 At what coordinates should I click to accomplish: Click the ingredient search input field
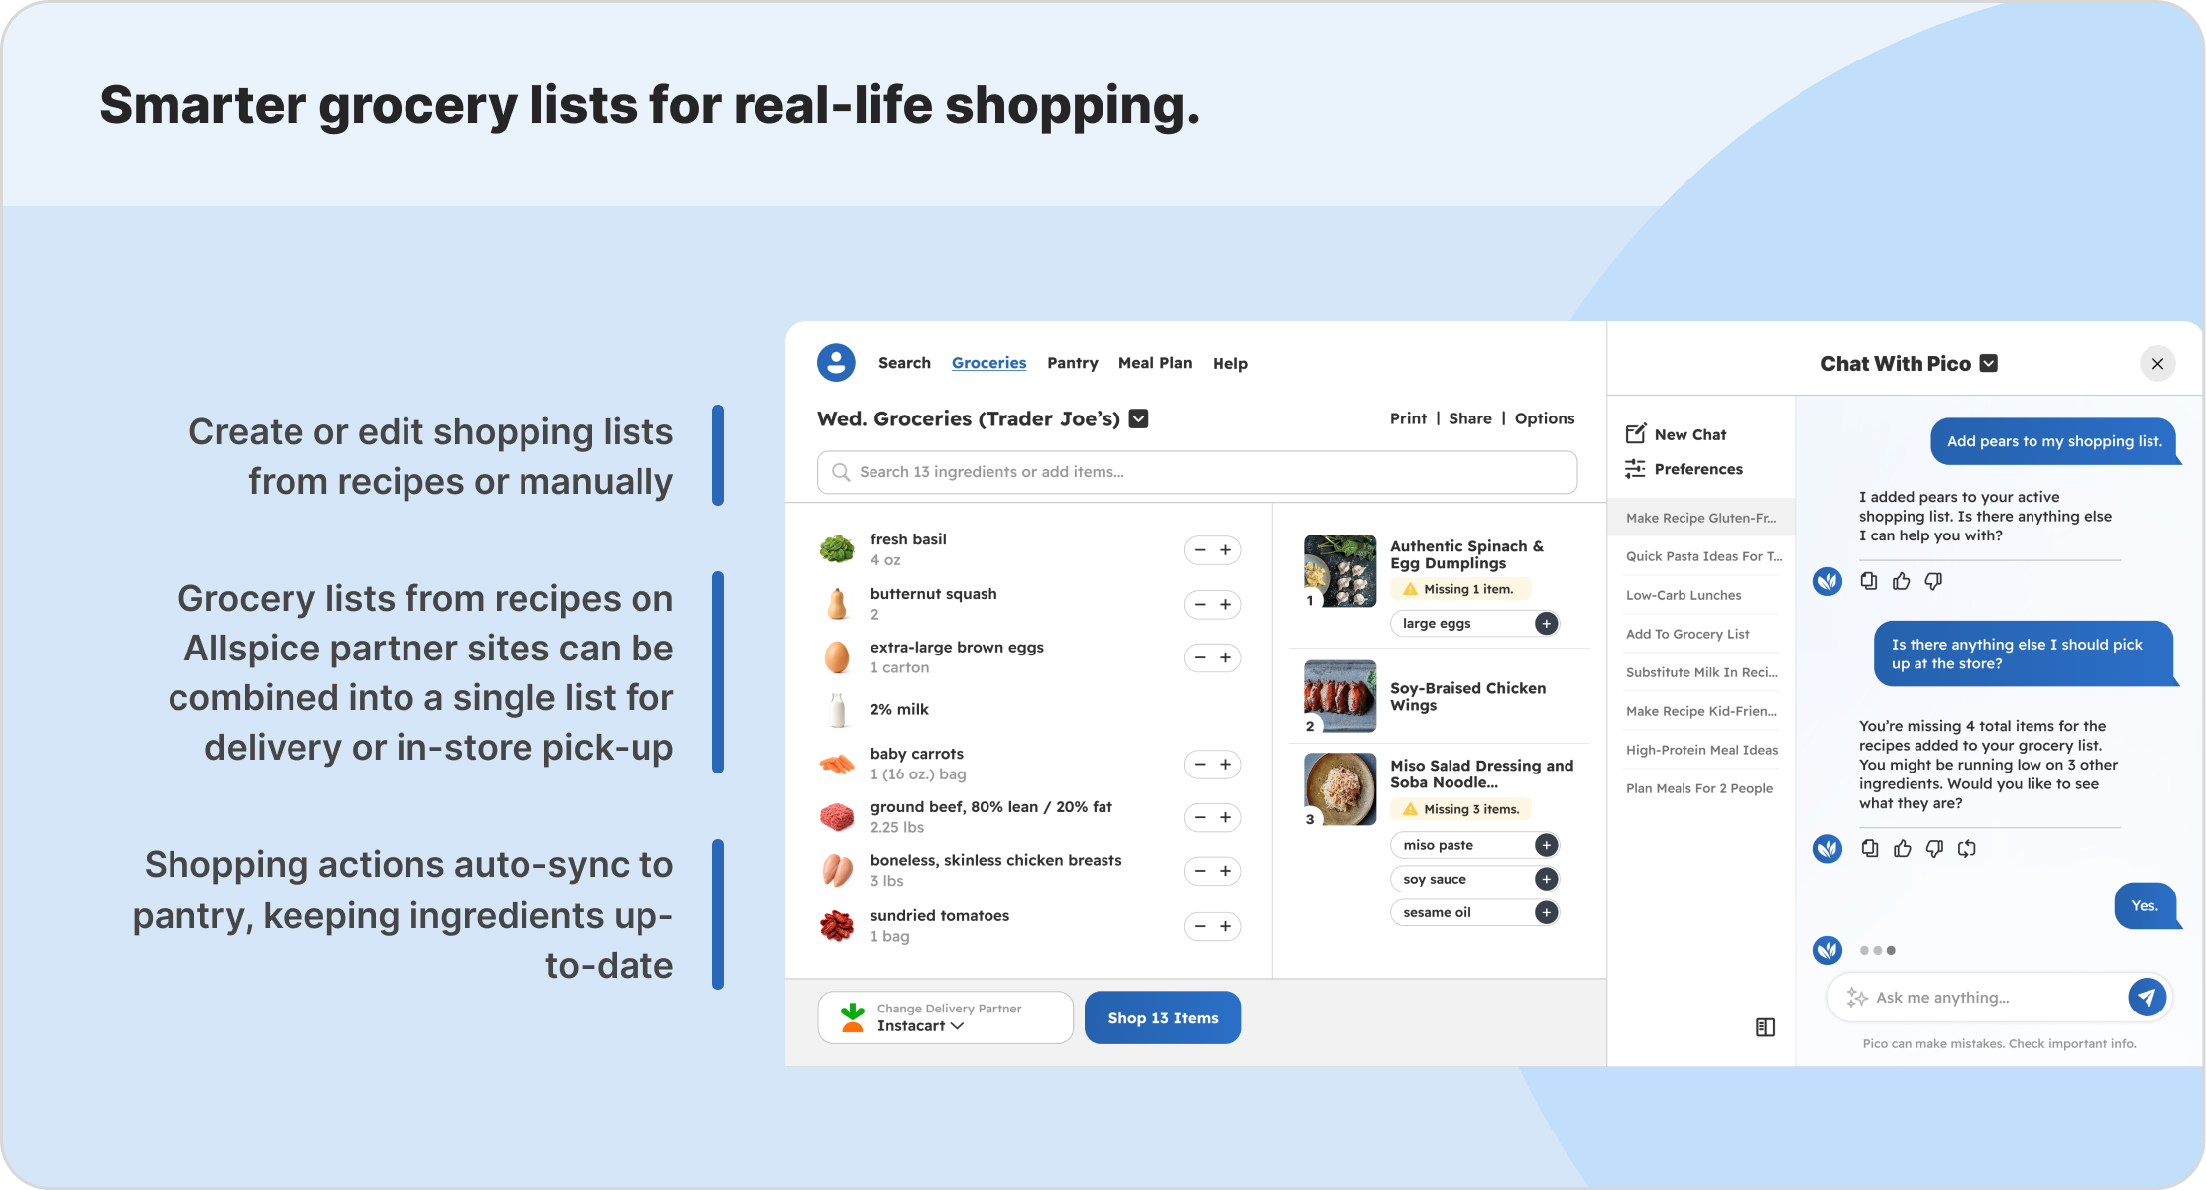pos(1197,472)
